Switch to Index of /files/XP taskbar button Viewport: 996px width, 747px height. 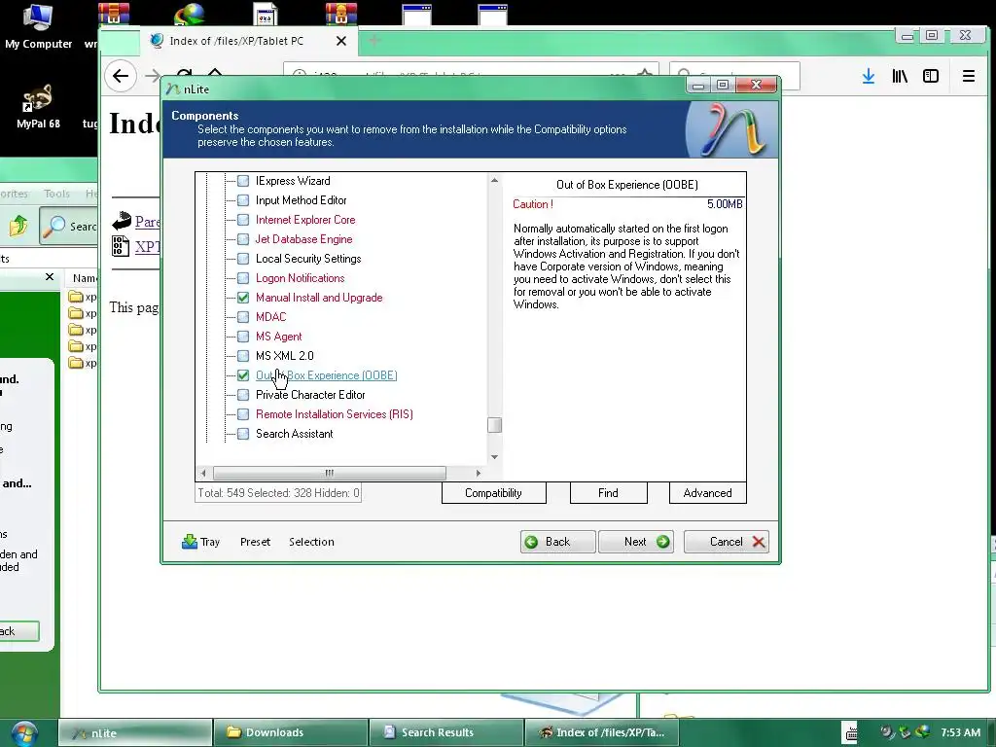click(x=601, y=732)
